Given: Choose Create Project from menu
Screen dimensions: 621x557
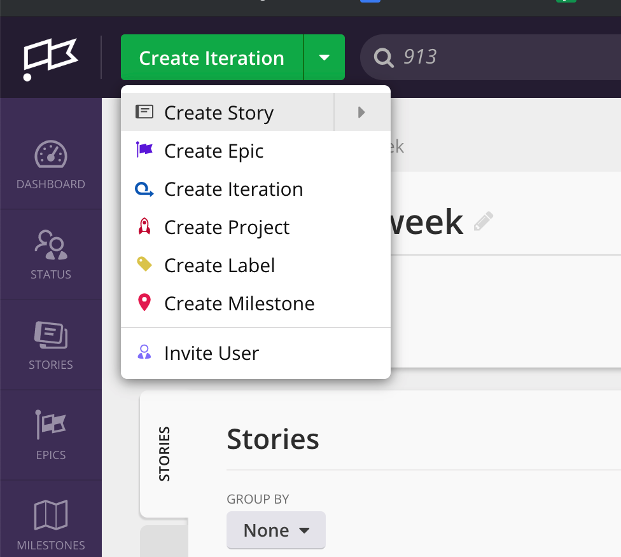Looking at the screenshot, I should 255,227.
